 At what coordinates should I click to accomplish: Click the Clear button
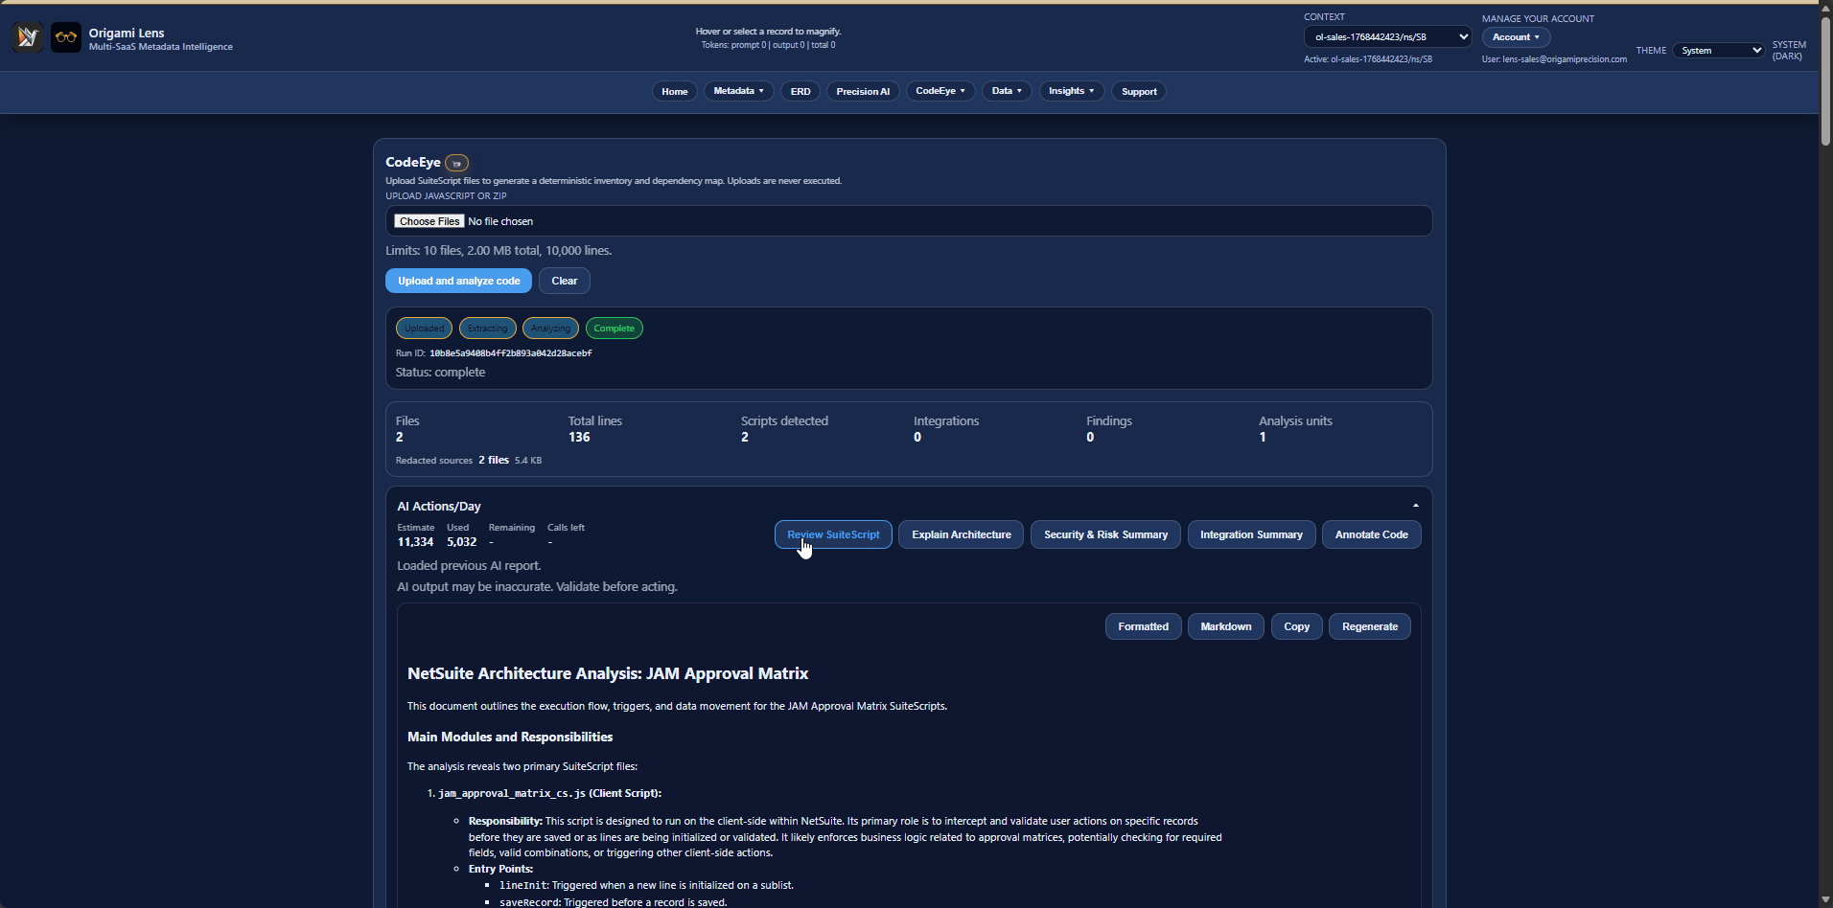[565, 281]
